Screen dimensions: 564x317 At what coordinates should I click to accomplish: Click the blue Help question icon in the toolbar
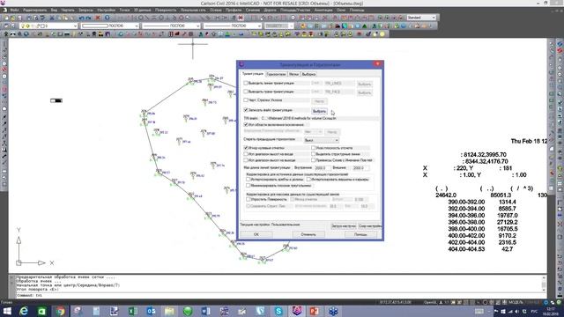click(108, 18)
